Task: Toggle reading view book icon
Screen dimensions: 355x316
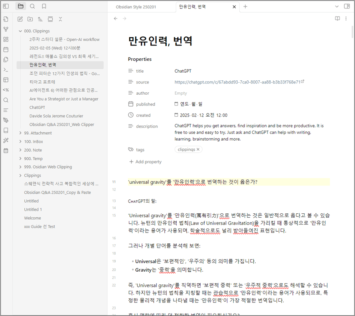Action: tap(337, 18)
